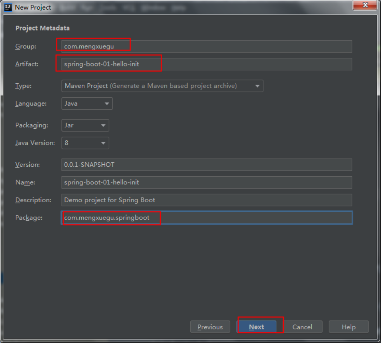Open the Packaging dropdown showing Jar
The width and height of the screenshot is (381, 343).
pyautogui.click(x=85, y=125)
